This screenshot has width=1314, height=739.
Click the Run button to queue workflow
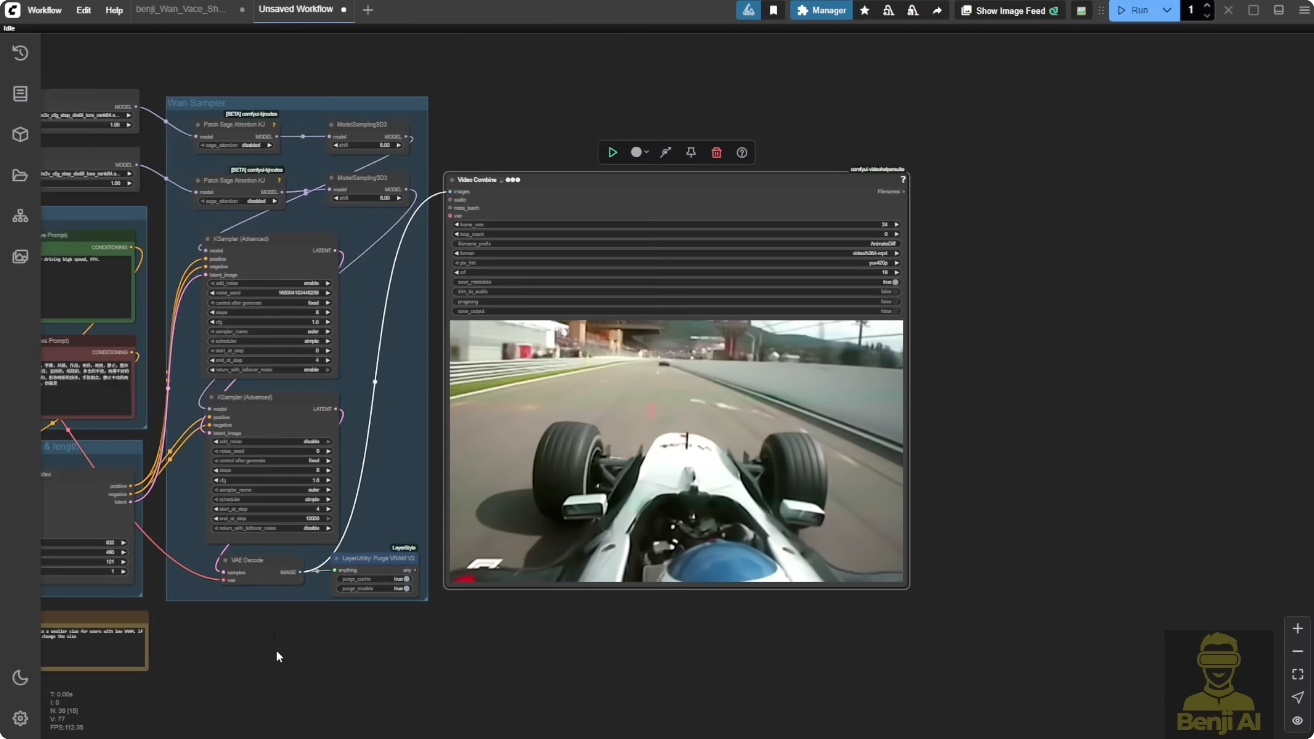pyautogui.click(x=1135, y=10)
